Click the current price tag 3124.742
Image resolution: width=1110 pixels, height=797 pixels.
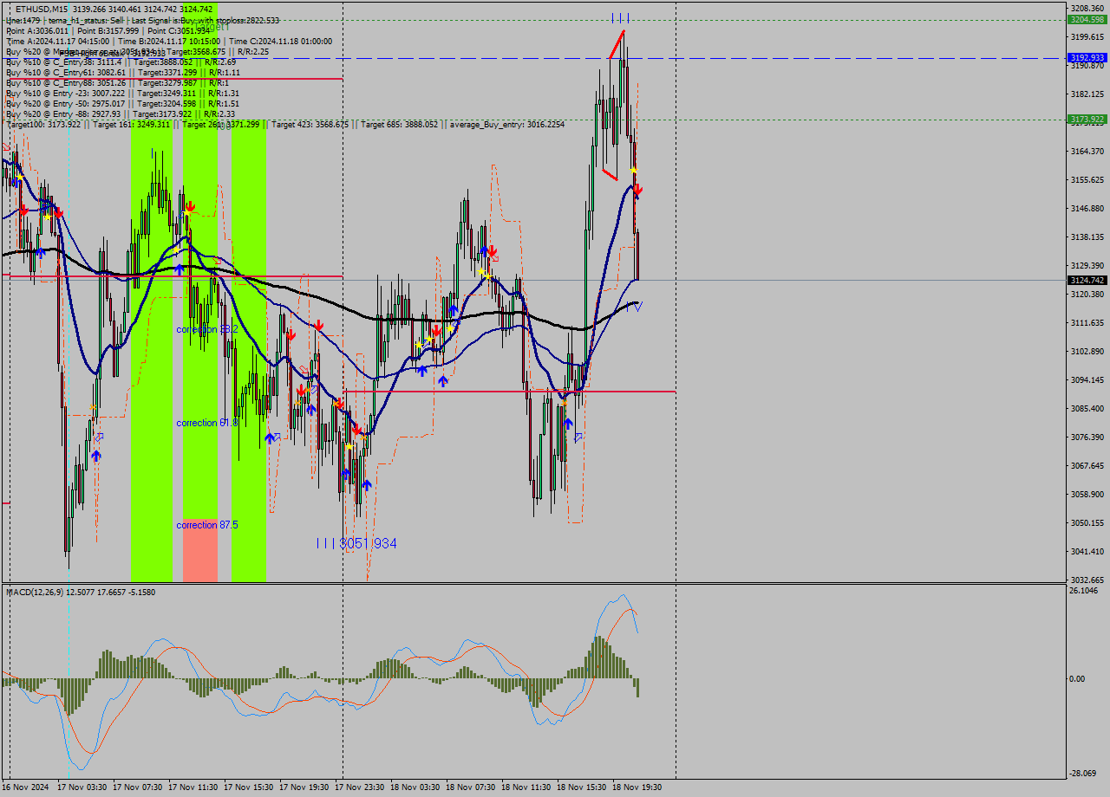pos(1087,281)
